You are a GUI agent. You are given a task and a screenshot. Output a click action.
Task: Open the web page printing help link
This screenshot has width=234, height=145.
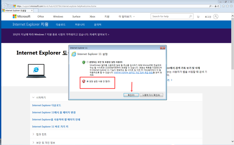(56, 120)
